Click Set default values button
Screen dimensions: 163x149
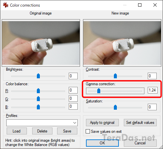tap(140, 123)
